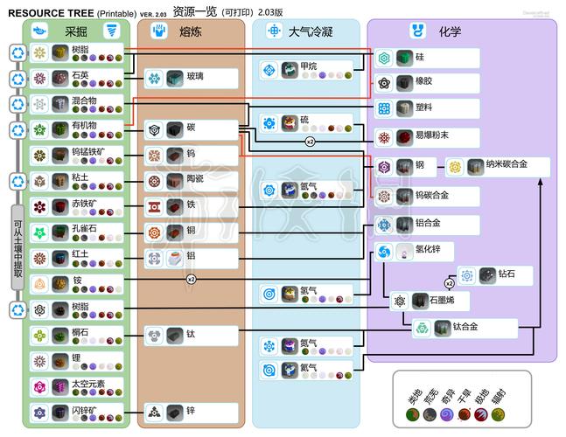Pick the 类地 planet swatch in the legend
Image resolution: width=566 pixels, height=437 pixels.
point(412,414)
